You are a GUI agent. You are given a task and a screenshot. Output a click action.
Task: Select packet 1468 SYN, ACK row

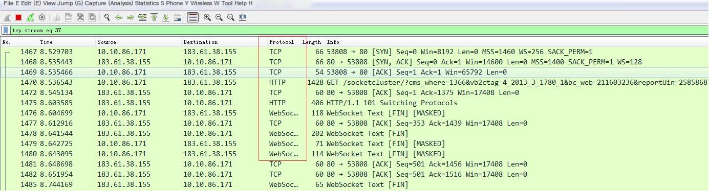point(354,62)
